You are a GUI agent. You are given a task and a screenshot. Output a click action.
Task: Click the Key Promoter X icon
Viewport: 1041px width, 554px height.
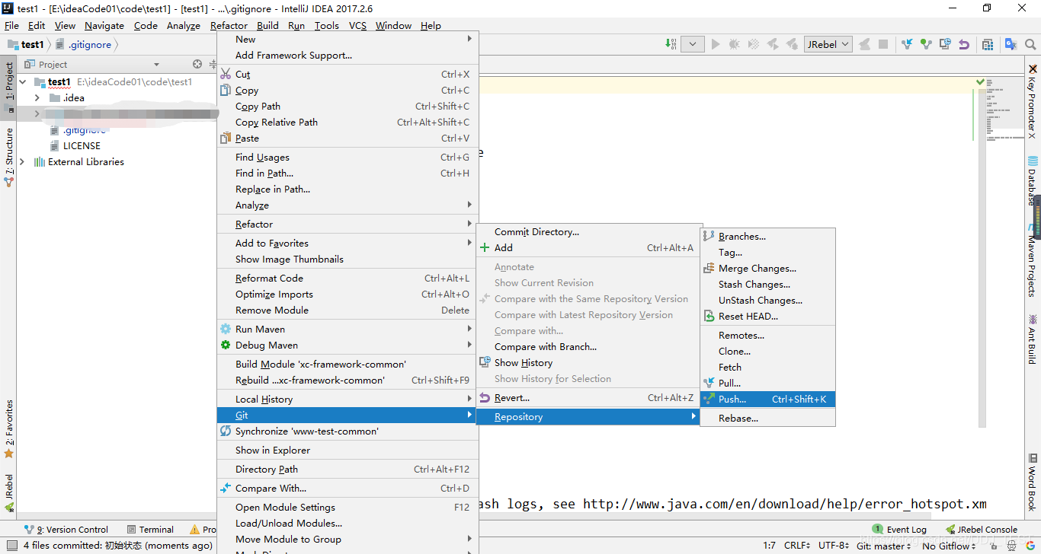1033,69
